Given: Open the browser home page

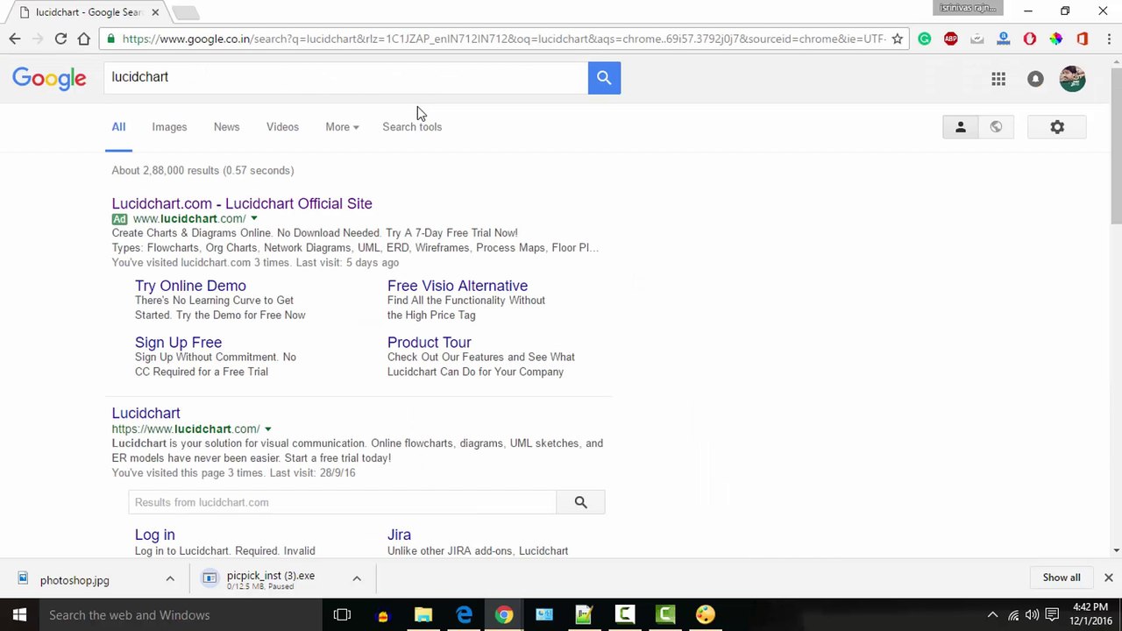Looking at the screenshot, I should tap(84, 39).
